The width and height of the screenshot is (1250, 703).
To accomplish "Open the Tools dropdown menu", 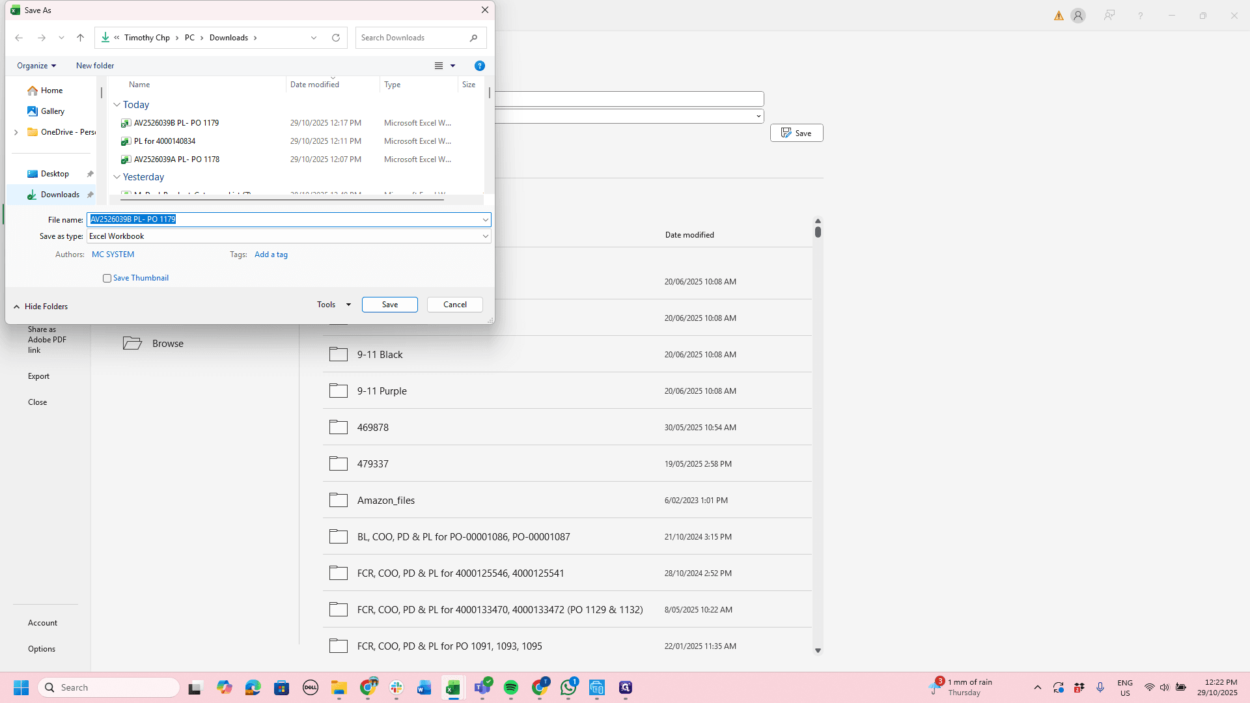I will (334, 305).
